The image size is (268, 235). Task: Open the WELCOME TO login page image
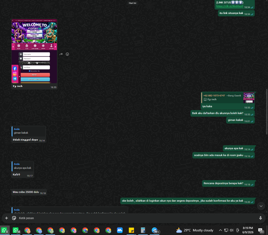[x=34, y=51]
